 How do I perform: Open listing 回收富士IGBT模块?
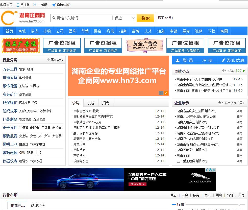pyautogui.click(x=86, y=111)
